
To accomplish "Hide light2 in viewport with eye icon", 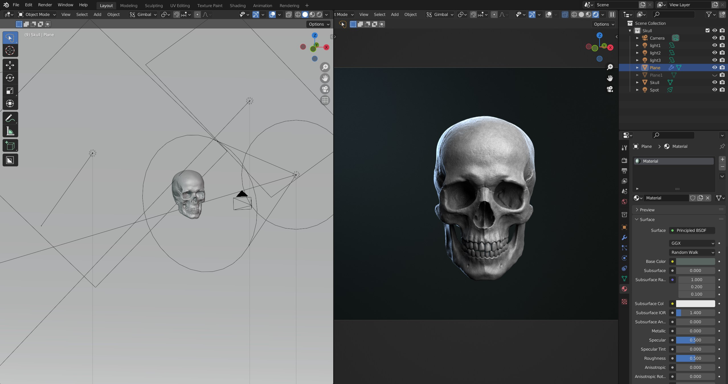I will click(x=714, y=53).
